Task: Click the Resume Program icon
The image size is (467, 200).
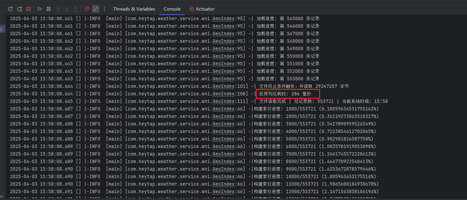Action: pyautogui.click(x=40, y=9)
